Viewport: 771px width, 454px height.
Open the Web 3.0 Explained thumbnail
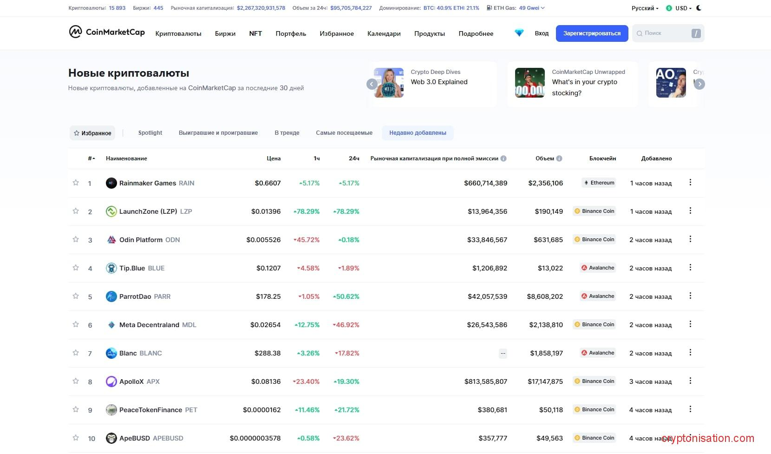click(x=389, y=83)
